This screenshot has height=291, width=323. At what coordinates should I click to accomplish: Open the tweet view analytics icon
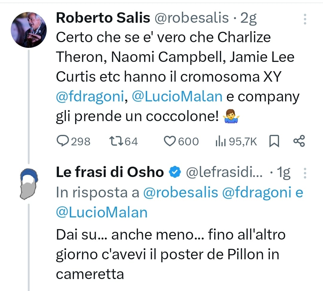[x=220, y=141]
